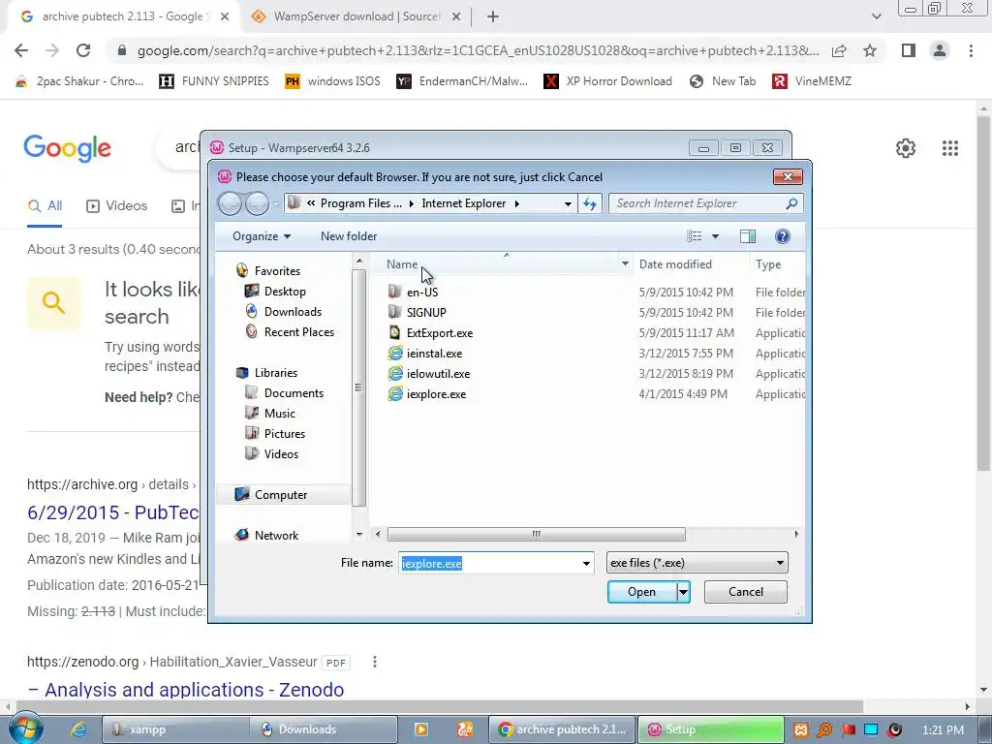
Task: Select iexplore.exe in the file list
Action: pyautogui.click(x=437, y=394)
